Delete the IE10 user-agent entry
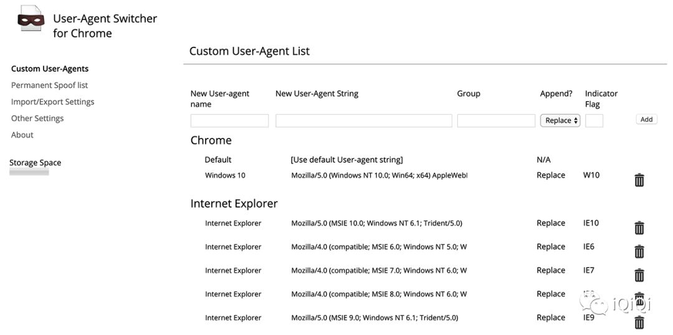 (x=639, y=228)
